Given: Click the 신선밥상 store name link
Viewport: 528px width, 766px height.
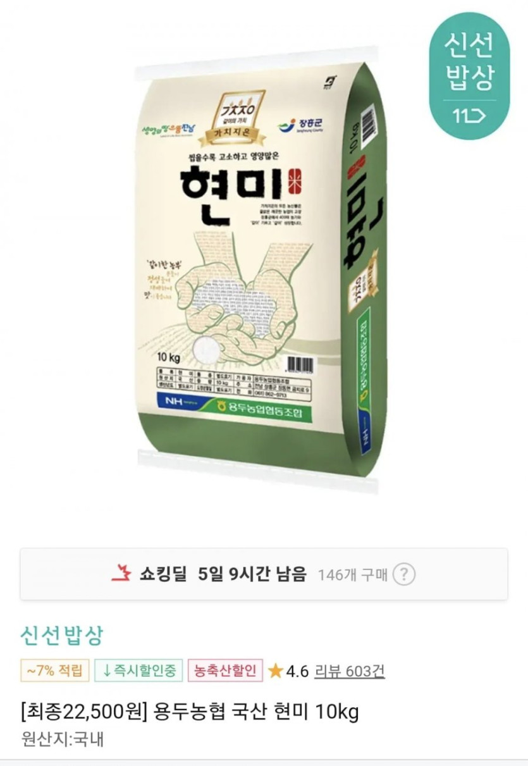Looking at the screenshot, I should (61, 636).
